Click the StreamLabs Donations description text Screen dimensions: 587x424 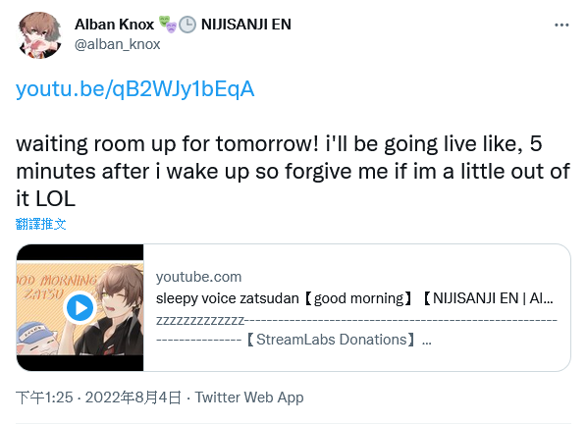point(332,340)
